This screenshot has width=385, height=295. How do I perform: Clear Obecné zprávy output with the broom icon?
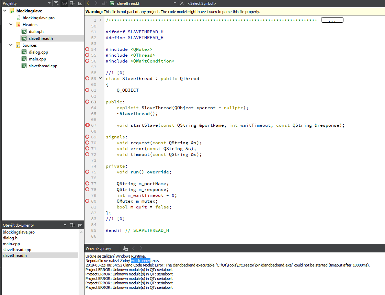click(125, 248)
